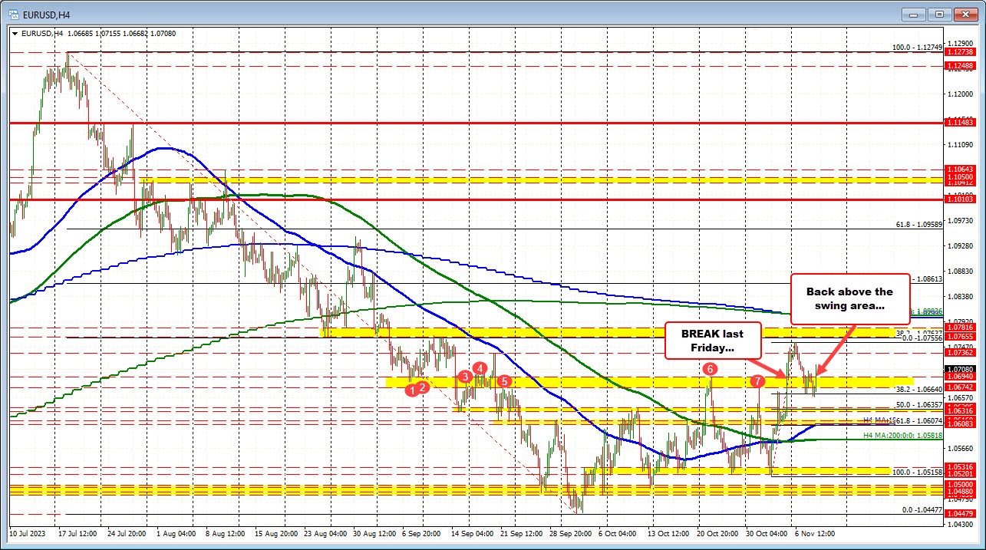This screenshot has width=986, height=550.
Task: Click the 17 Jul 12:00 time axis label
Action: [x=79, y=532]
